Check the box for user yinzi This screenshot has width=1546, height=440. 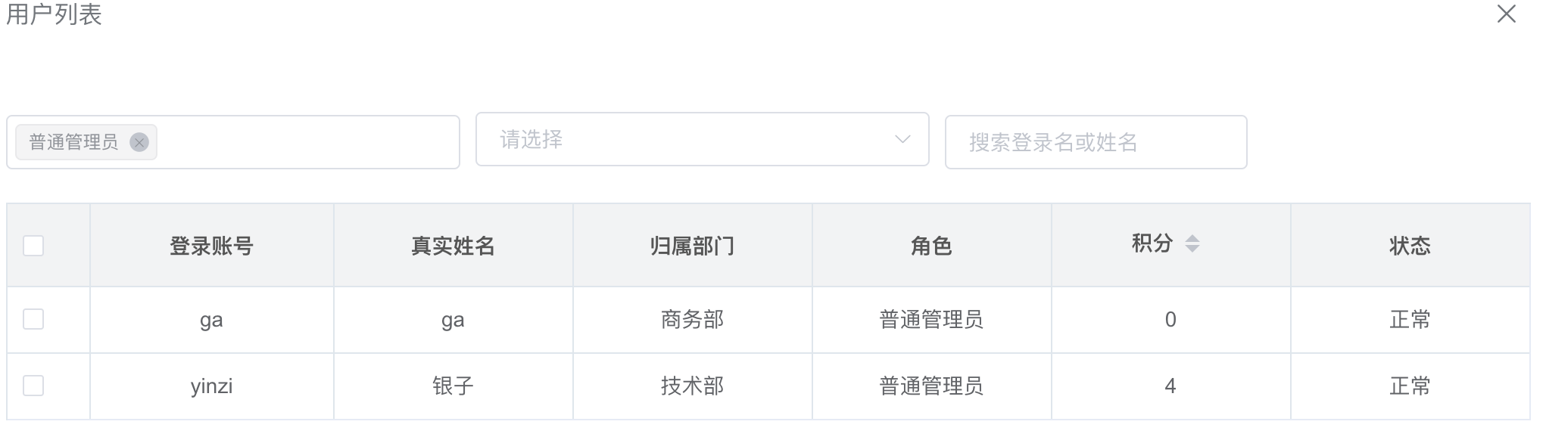(x=33, y=386)
